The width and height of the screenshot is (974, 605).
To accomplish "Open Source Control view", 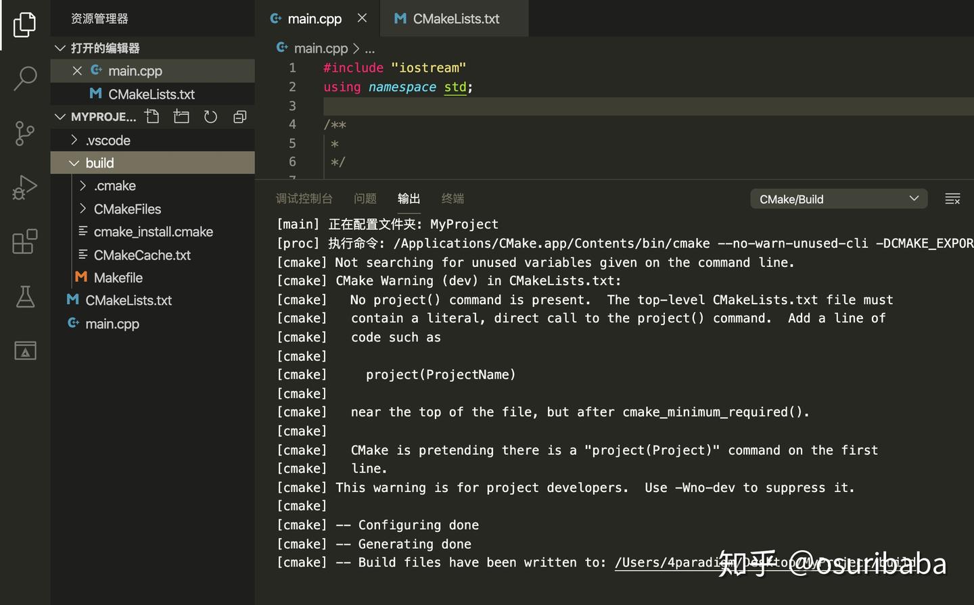I will click(25, 133).
